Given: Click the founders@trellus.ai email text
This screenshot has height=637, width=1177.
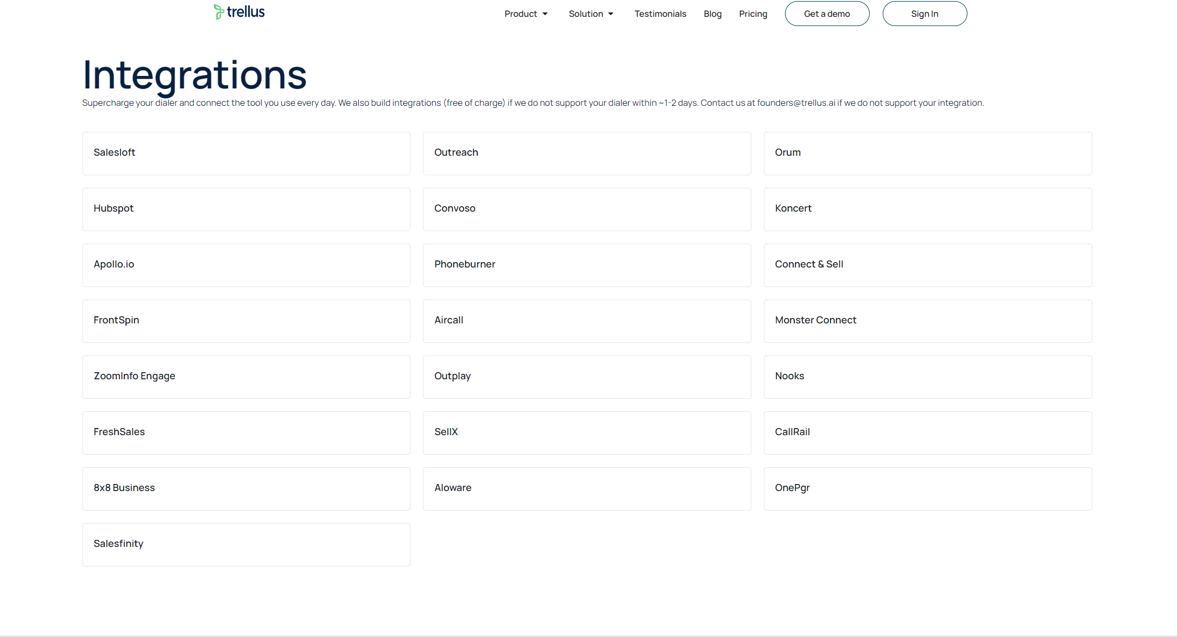Looking at the screenshot, I should pyautogui.click(x=796, y=103).
